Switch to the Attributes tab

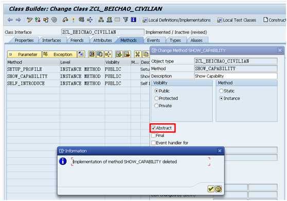102,40
